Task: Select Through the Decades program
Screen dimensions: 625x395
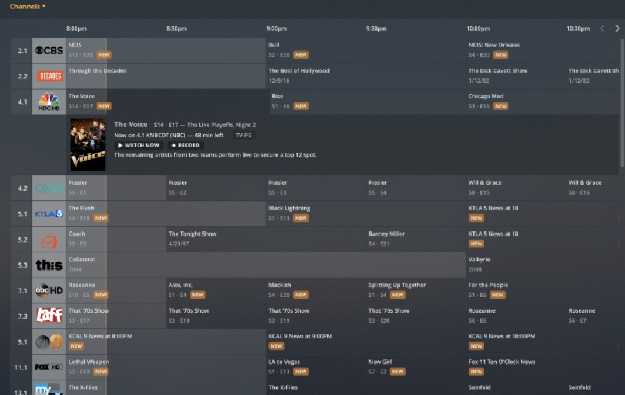Action: click(x=166, y=76)
